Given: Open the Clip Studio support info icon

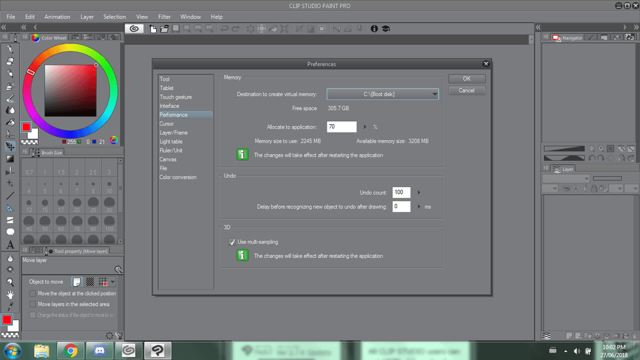Looking at the screenshot, I should tap(374, 29).
